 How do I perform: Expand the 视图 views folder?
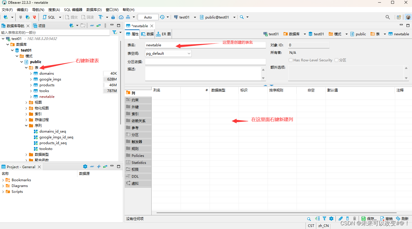[x=26, y=102]
